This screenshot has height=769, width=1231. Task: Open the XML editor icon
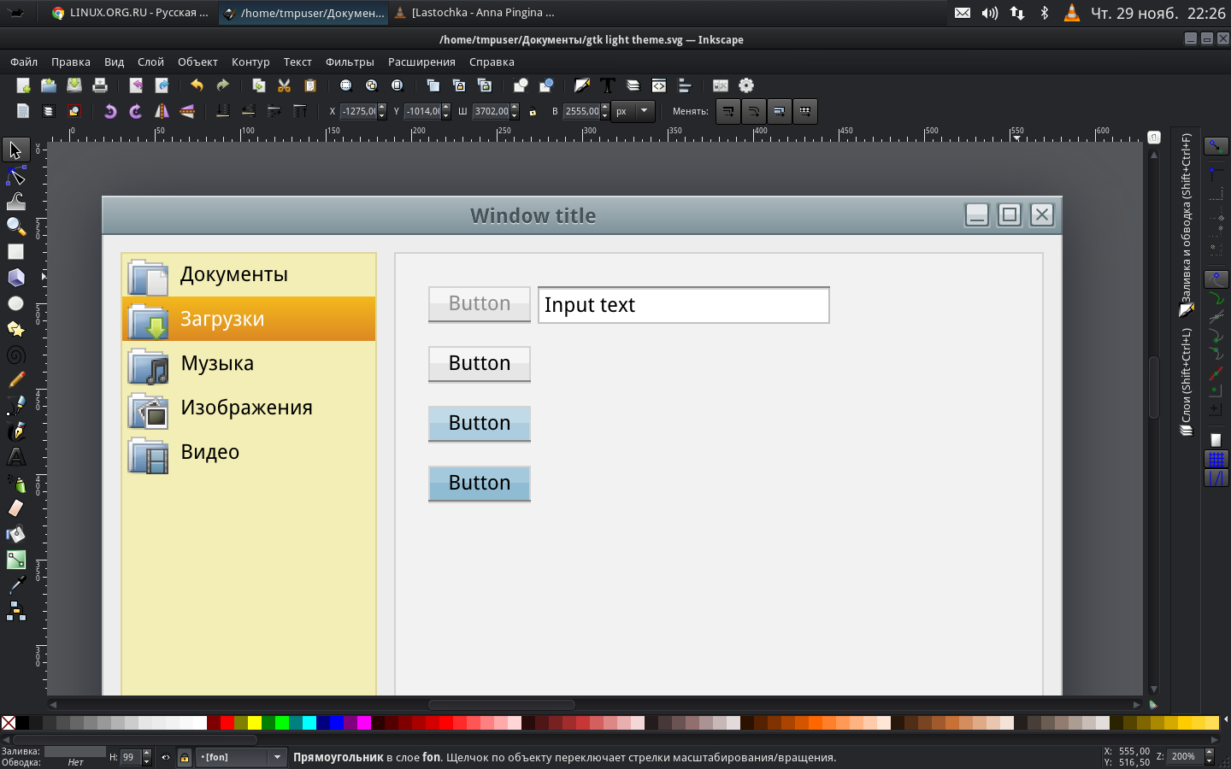coord(659,85)
